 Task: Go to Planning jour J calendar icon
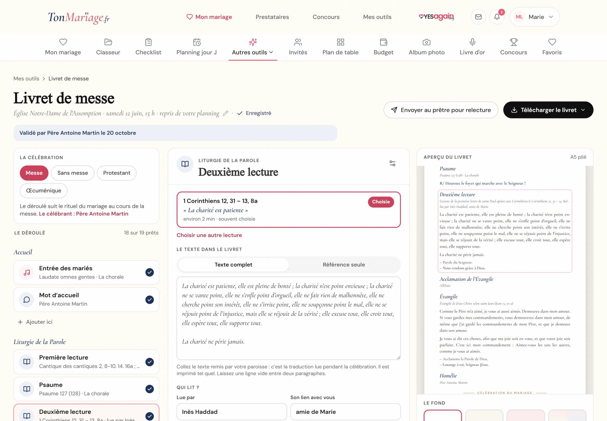[x=197, y=42]
